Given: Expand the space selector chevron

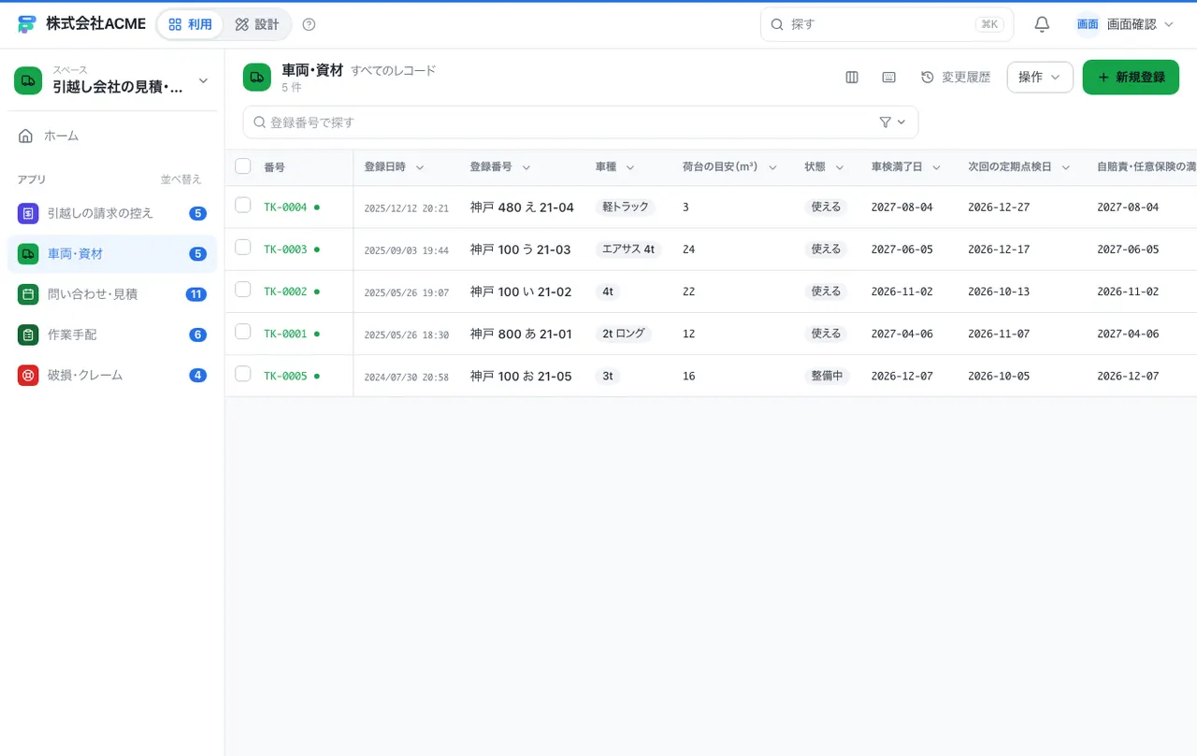Looking at the screenshot, I should point(203,81).
